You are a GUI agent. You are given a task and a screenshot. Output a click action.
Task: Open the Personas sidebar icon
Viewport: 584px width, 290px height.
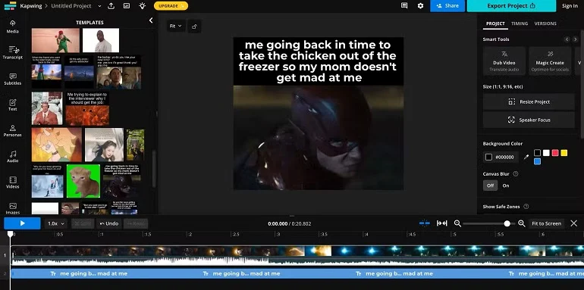pos(13,130)
